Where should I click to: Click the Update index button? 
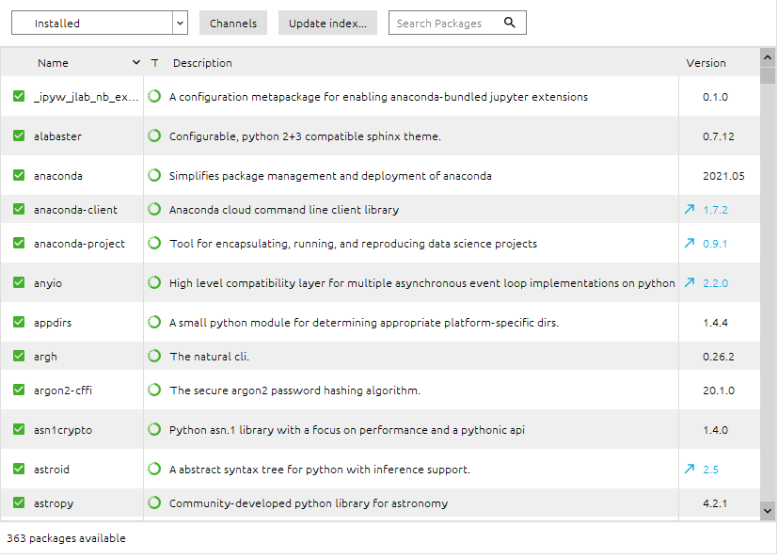327,23
